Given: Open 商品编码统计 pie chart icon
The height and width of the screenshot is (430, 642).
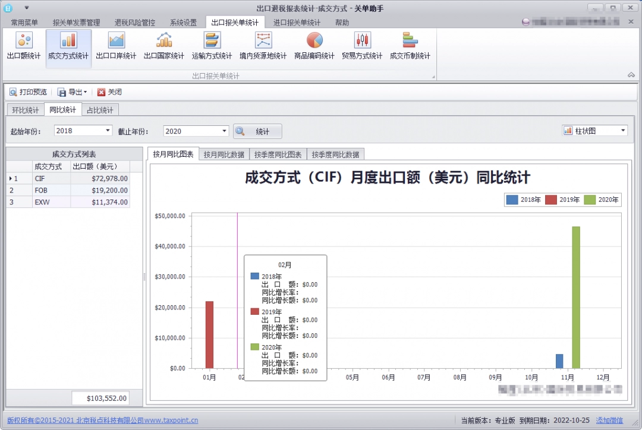Looking at the screenshot, I should [x=314, y=46].
